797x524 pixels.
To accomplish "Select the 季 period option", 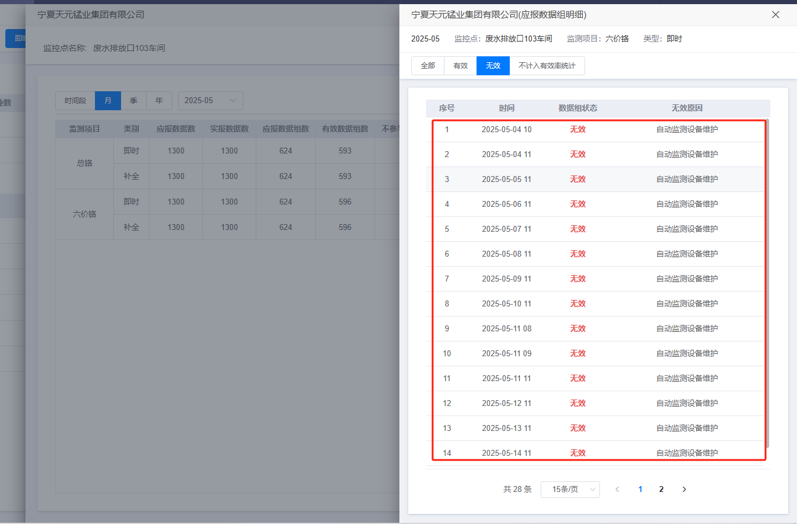I will tap(134, 101).
